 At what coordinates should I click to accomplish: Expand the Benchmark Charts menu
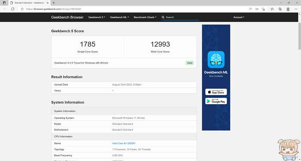coord(145,17)
